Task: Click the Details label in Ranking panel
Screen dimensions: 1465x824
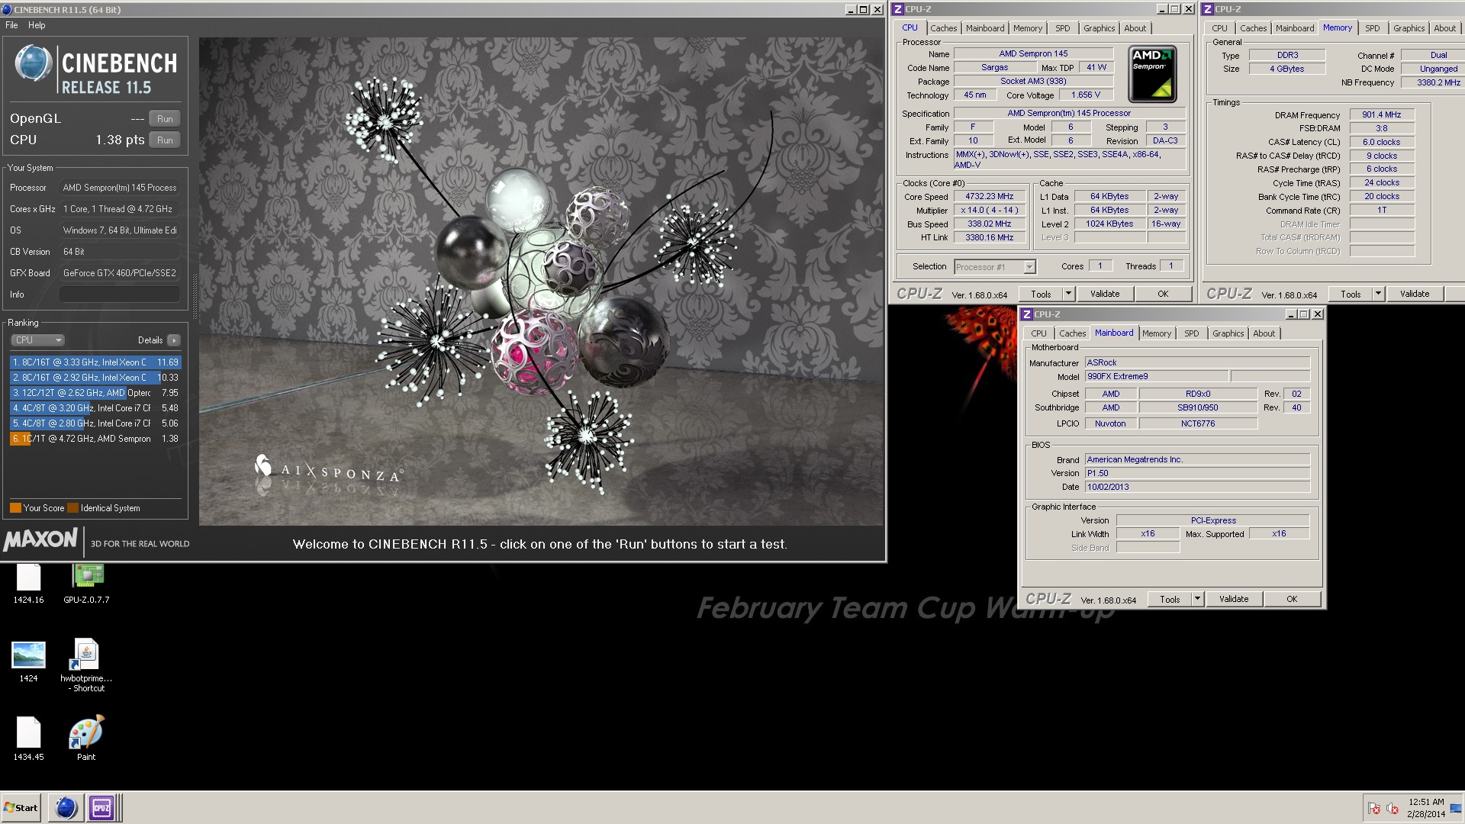Action: tap(150, 340)
